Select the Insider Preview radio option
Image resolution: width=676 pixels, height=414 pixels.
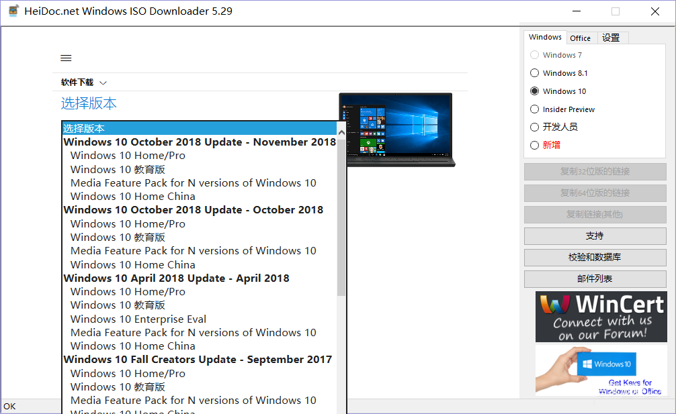(x=535, y=109)
